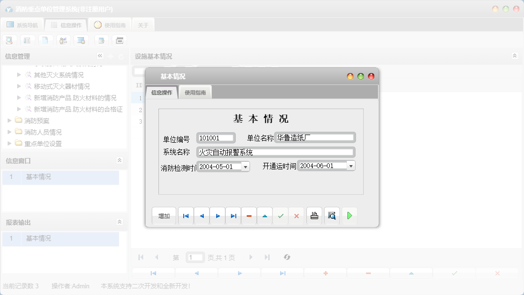Open the print icon in the dialog toolbar
524x295 pixels.
pos(314,215)
